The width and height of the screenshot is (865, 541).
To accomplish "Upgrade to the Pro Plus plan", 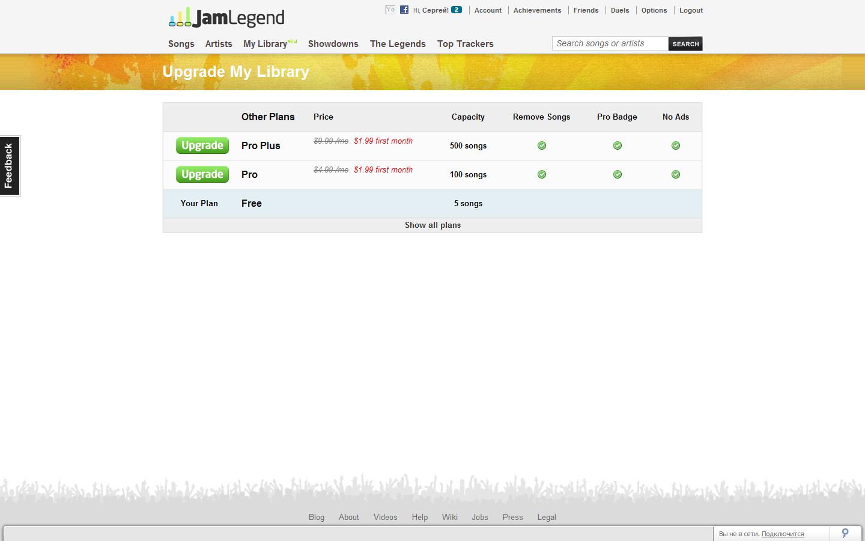I will click(202, 145).
